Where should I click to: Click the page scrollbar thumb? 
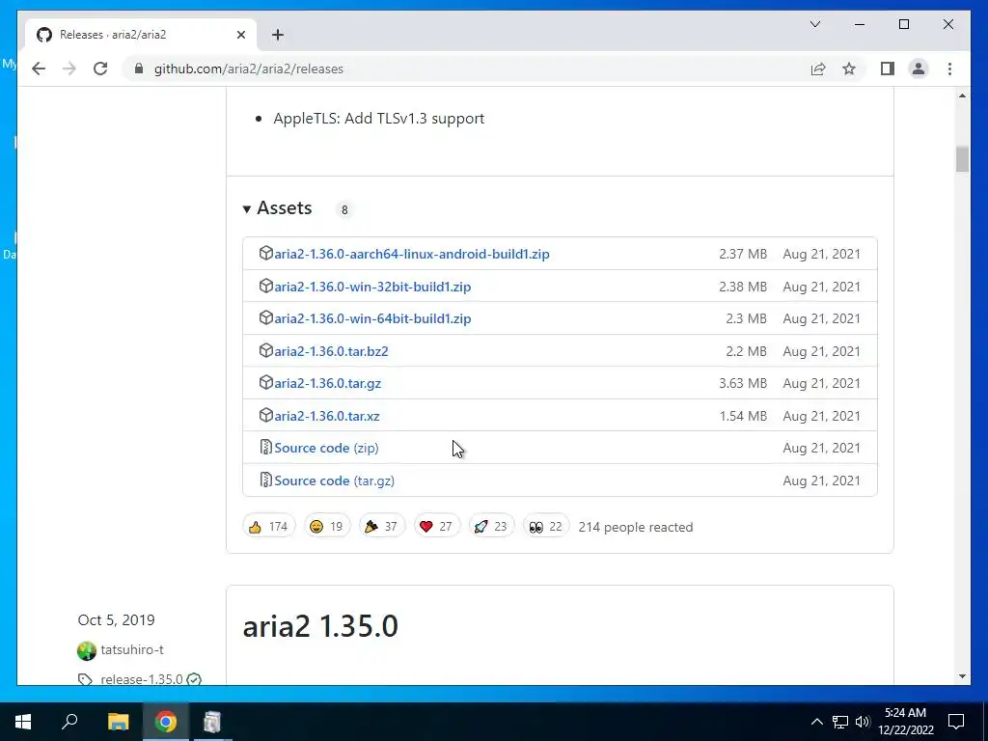pyautogui.click(x=962, y=159)
